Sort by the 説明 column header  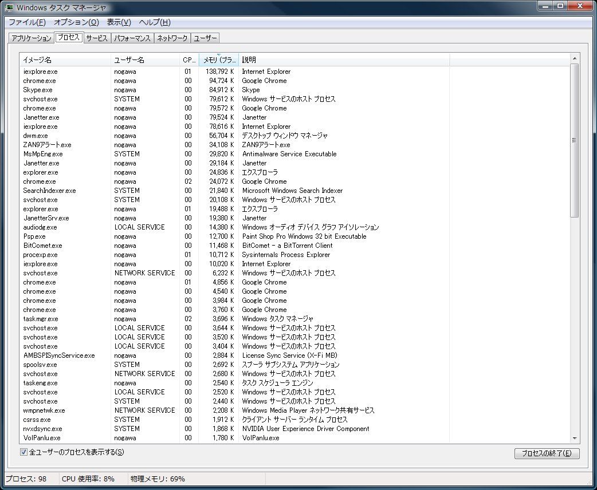344,60
